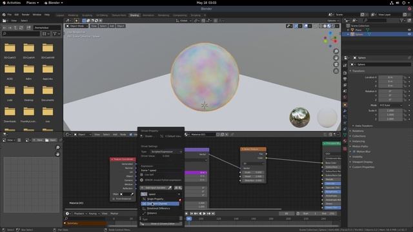The height and width of the screenshot is (232, 413).
Task: Click the outliner filter funnel icon
Action: (x=402, y=20)
